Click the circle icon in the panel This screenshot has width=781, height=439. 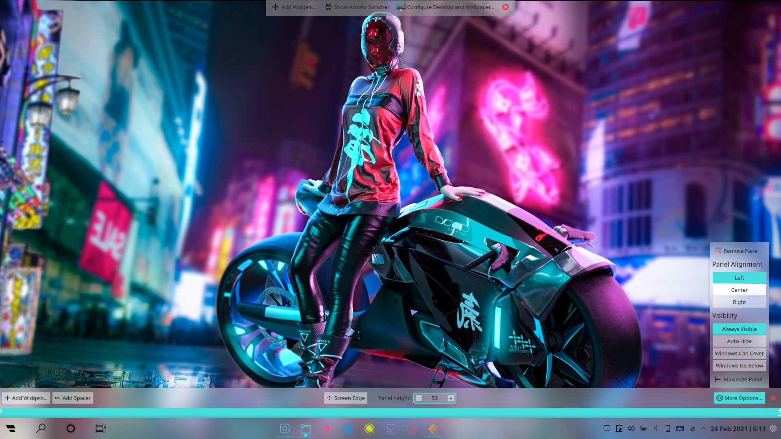coord(71,428)
